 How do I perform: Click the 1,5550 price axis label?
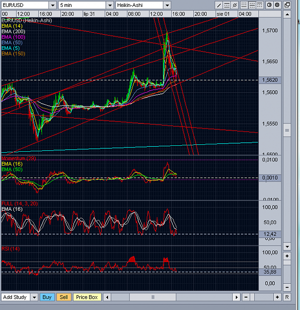coord(270,124)
